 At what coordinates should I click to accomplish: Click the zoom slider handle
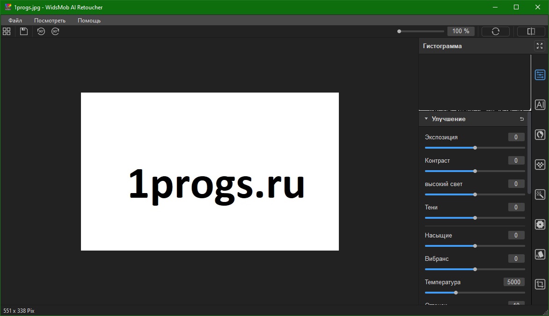399,31
